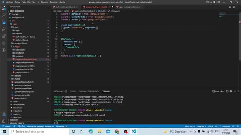Click Espacios: 2 indentation setting

point(201,126)
